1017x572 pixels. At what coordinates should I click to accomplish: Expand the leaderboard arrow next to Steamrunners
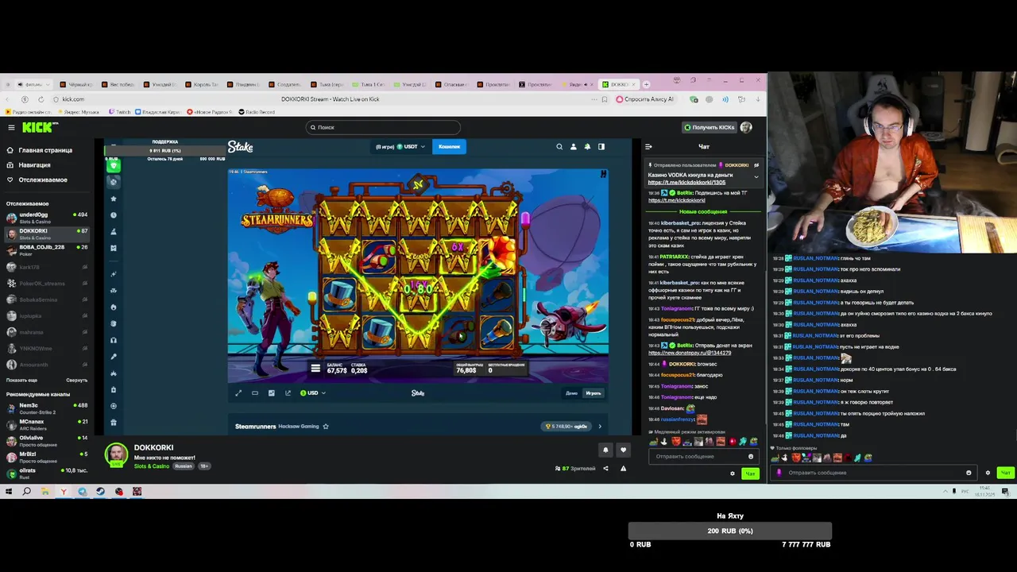pyautogui.click(x=600, y=427)
